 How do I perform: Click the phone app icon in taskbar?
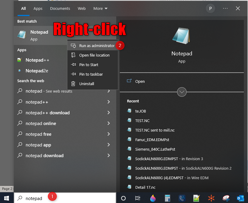click(182, 198)
